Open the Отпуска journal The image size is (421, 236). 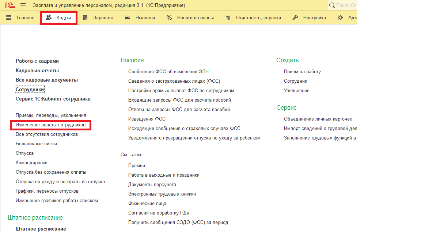coord(24,153)
